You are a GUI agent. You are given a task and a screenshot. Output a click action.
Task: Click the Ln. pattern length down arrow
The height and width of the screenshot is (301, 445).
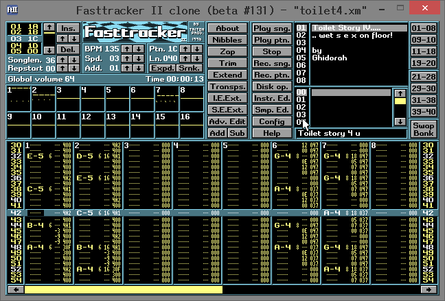point(196,58)
